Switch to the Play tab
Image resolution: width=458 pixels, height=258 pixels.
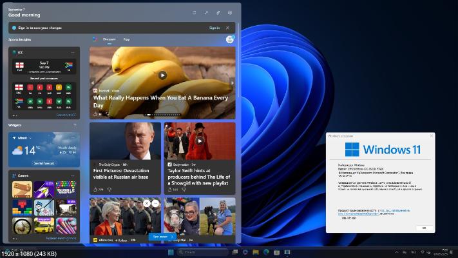tap(126, 39)
